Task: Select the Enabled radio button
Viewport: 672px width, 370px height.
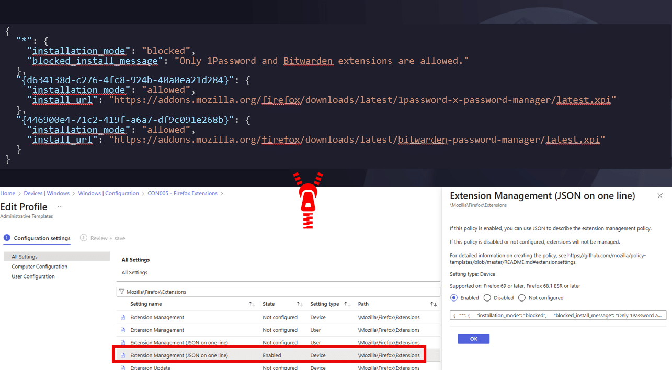Action: click(453, 298)
